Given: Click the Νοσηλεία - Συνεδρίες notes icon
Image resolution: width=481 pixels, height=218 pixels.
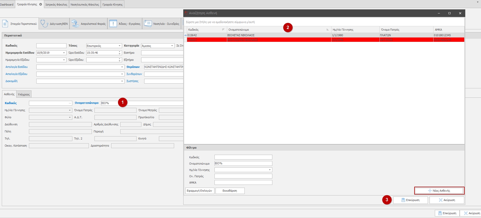Looking at the screenshot, I should pyautogui.click(x=148, y=24).
